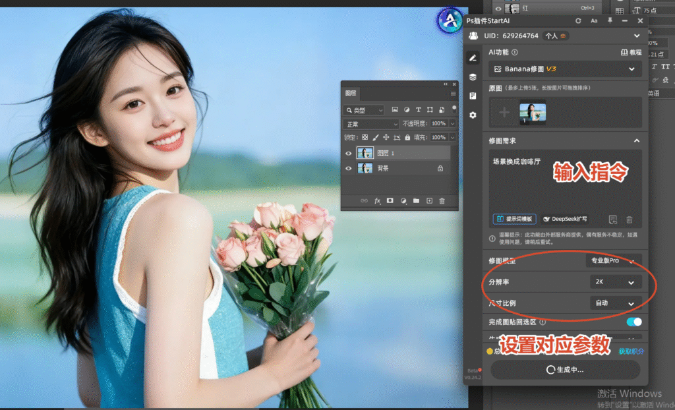This screenshot has height=410, width=675.
Task: Click the pixel layer filter icon
Action: 395,110
